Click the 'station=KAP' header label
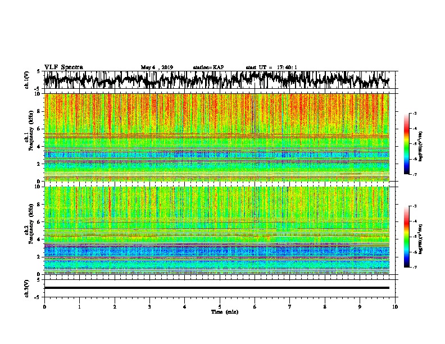 click(208, 67)
